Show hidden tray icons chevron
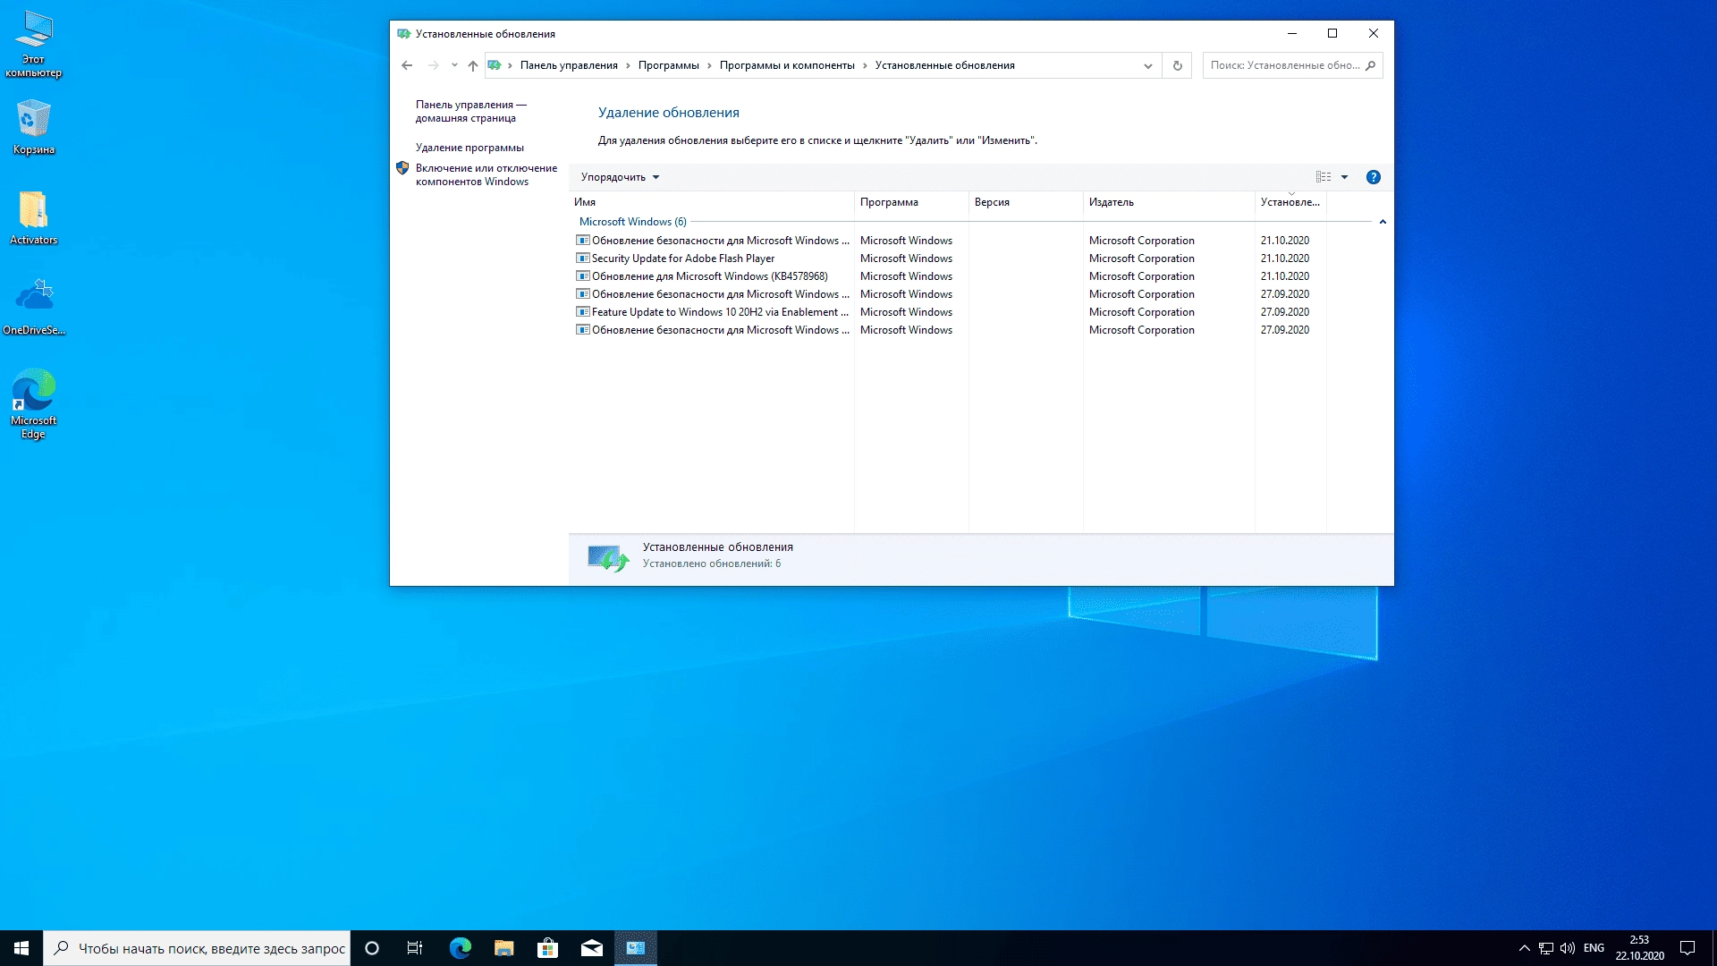Screen dimensions: 1717x966 click(1524, 948)
